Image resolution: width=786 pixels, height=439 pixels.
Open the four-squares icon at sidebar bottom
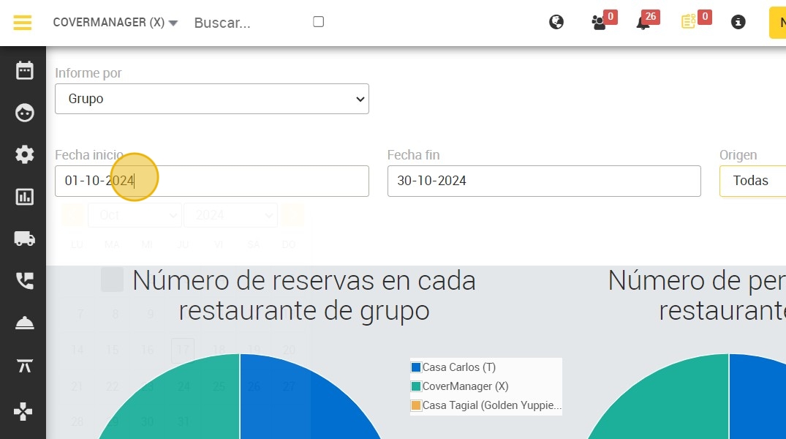[23, 411]
